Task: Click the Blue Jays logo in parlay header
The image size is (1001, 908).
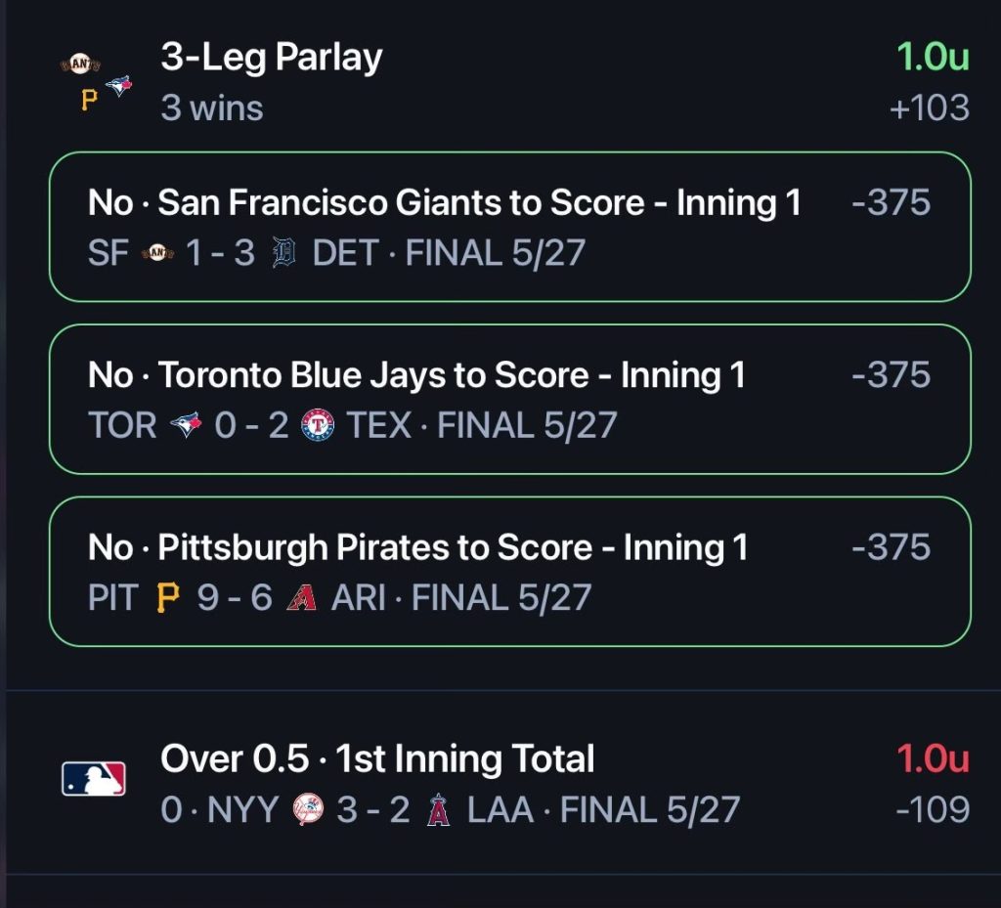Action: (118, 85)
